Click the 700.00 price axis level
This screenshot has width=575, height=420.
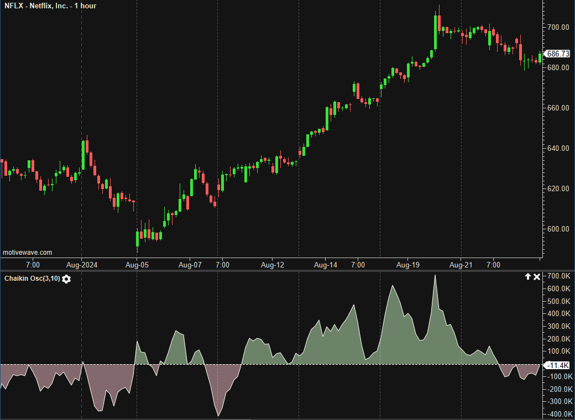coord(558,27)
